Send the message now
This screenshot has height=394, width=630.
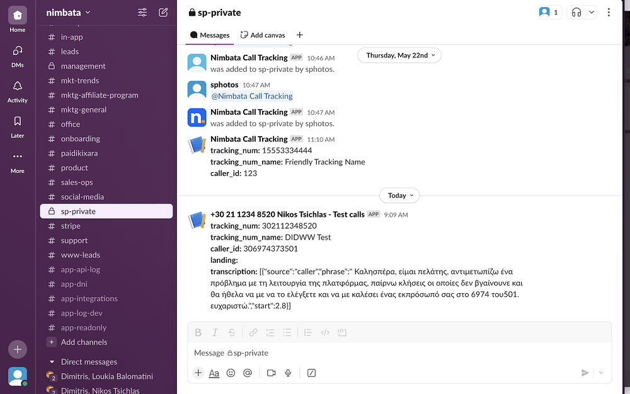[x=585, y=373]
